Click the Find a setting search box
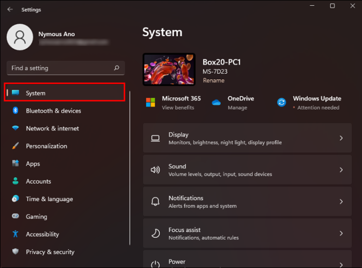 [66, 68]
